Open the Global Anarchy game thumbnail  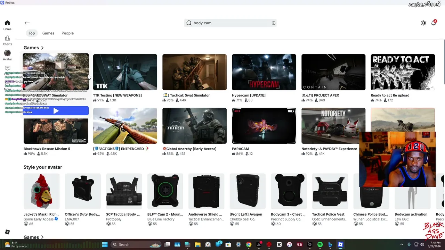[194, 126]
